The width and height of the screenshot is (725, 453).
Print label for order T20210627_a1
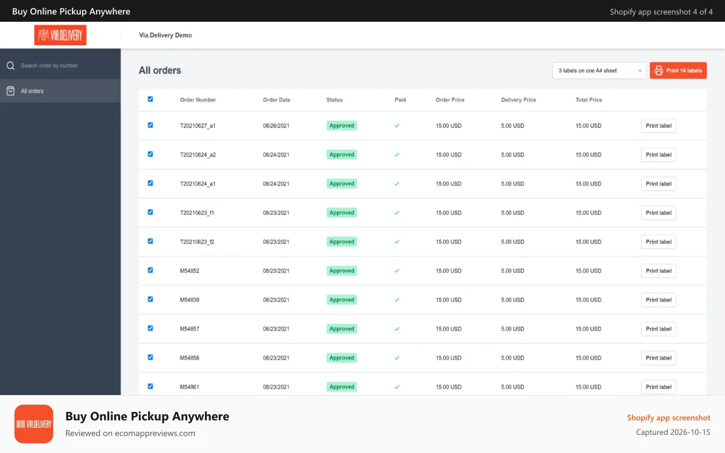[x=659, y=126]
